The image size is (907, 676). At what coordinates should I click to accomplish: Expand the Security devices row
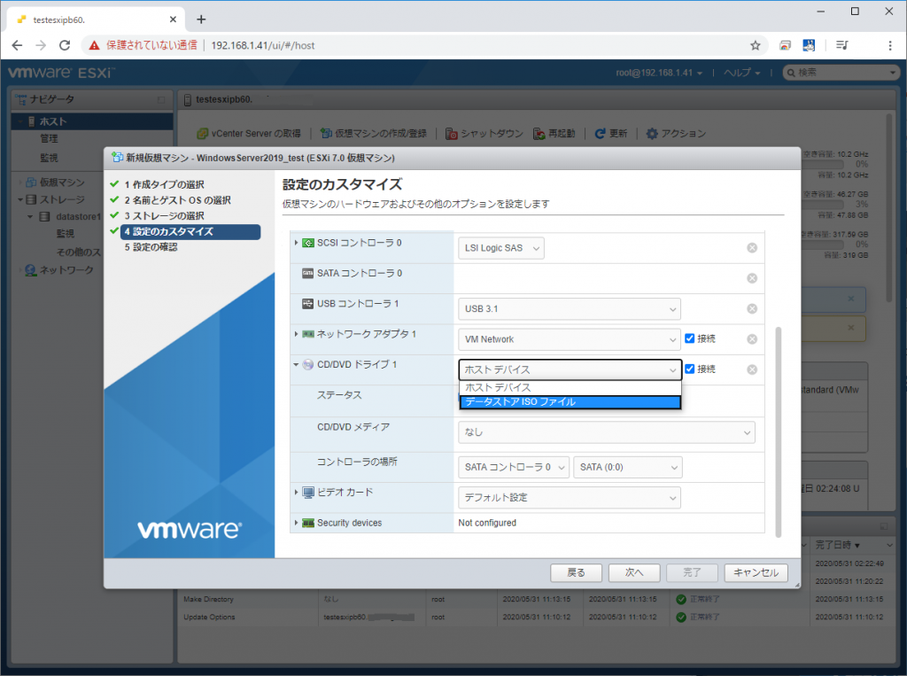(296, 523)
